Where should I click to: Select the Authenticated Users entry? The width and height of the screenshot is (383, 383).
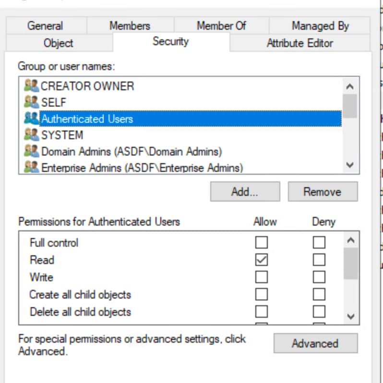191,119
